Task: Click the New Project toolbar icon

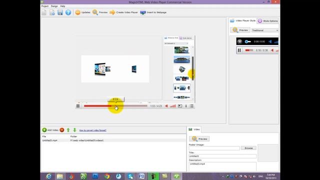Action: tap(44, 12)
